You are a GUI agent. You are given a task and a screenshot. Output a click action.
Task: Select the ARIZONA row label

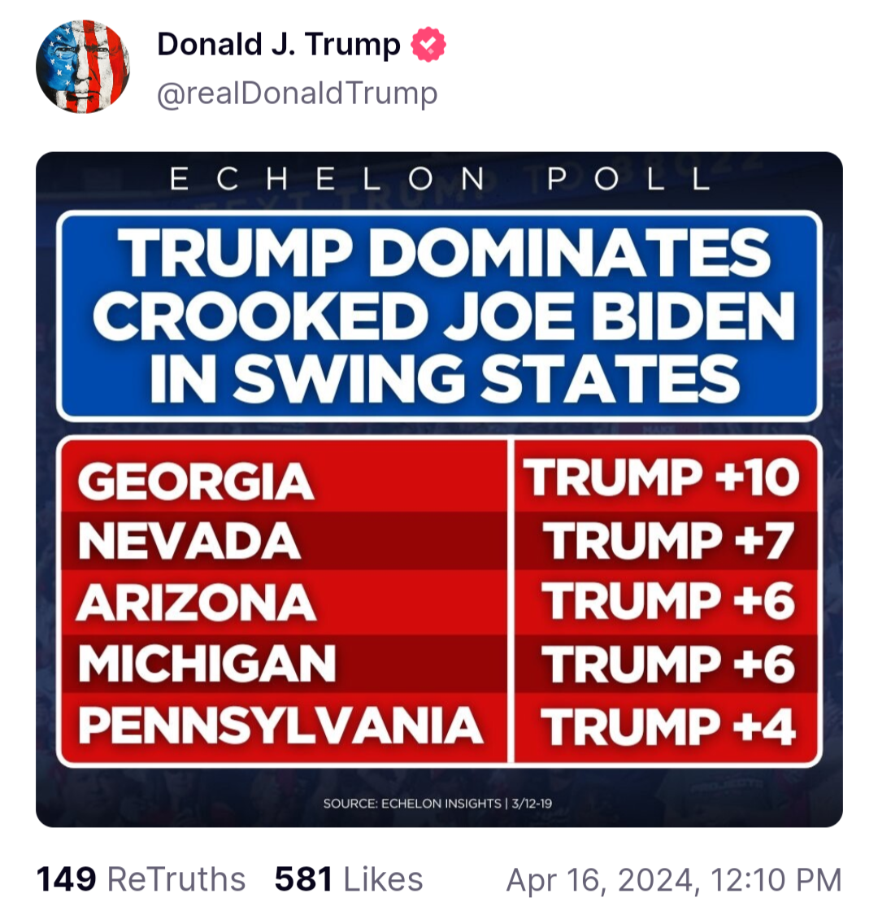tap(196, 603)
